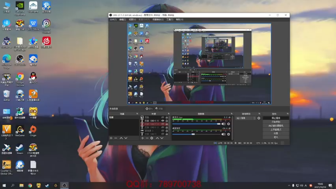Click the start virtual camera button

coord(276,126)
